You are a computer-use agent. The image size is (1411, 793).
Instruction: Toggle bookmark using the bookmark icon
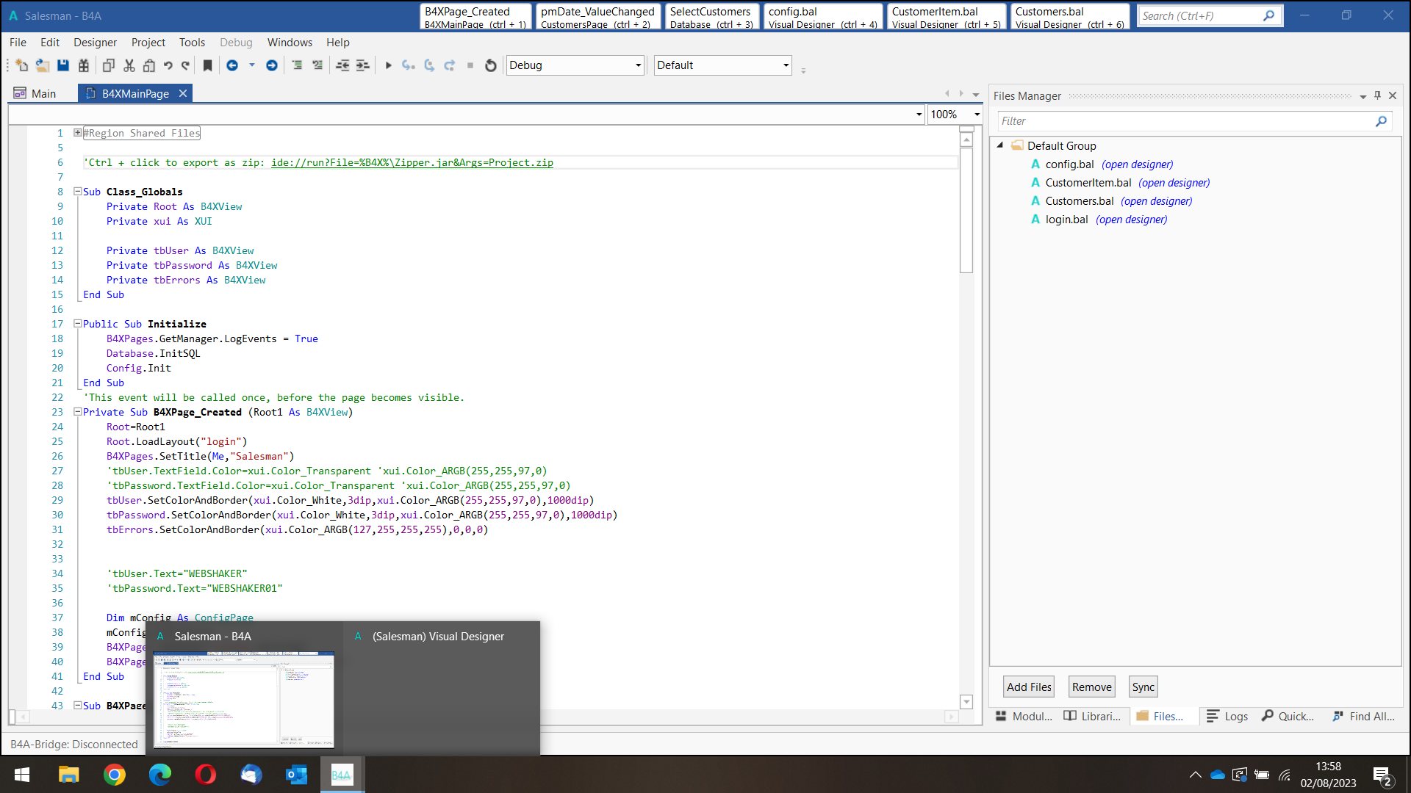click(x=208, y=65)
